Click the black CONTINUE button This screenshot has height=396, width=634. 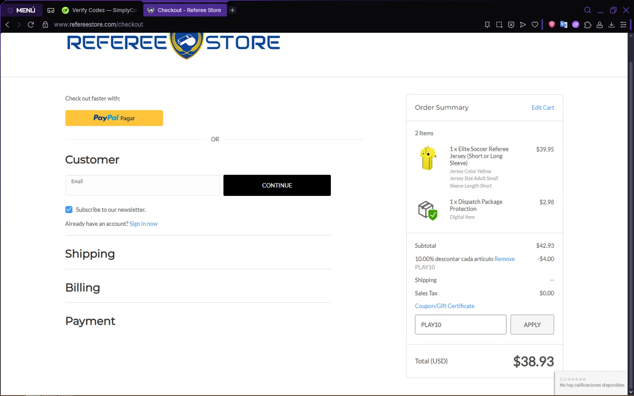pyautogui.click(x=277, y=185)
